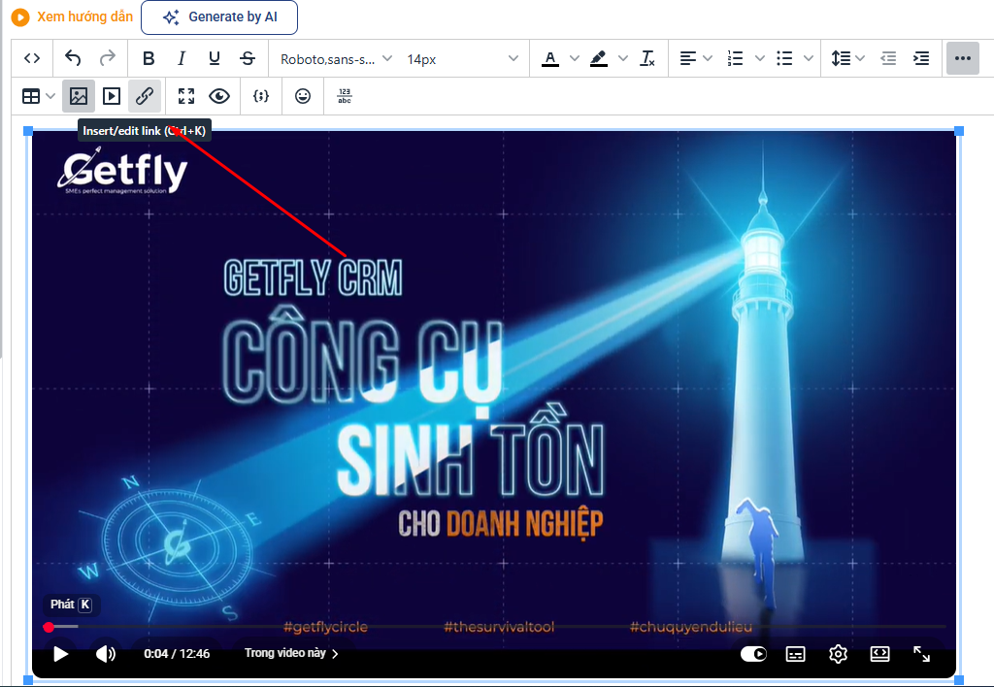
Task: Decrease paragraph indent
Action: (x=888, y=58)
